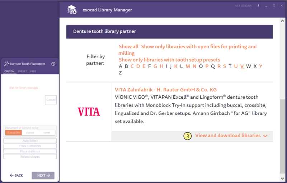This screenshot has height=183, width=287.
Task: Click the VITA logo thumbnail
Action: click(89, 112)
